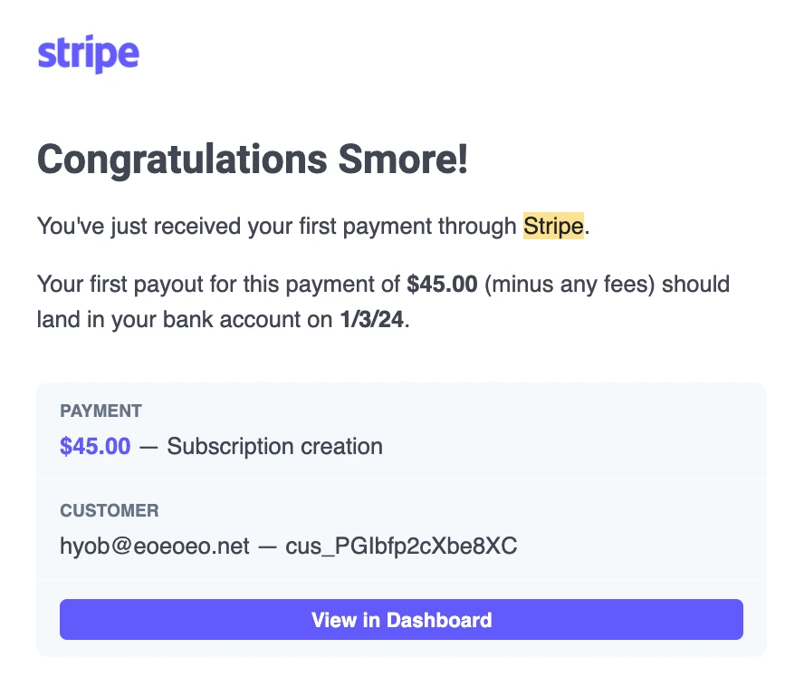Click the bold $45.00 in the paragraph
804x687 pixels.
click(x=442, y=284)
